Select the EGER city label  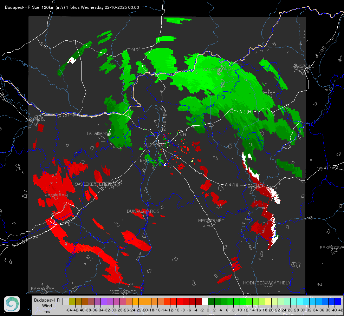point(269,93)
